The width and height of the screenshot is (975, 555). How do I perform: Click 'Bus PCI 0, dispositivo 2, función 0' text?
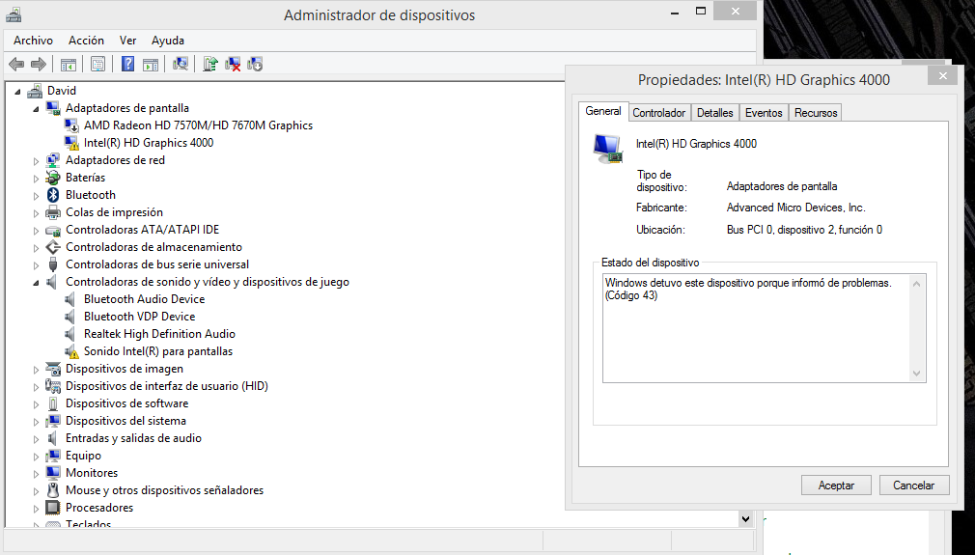(804, 230)
